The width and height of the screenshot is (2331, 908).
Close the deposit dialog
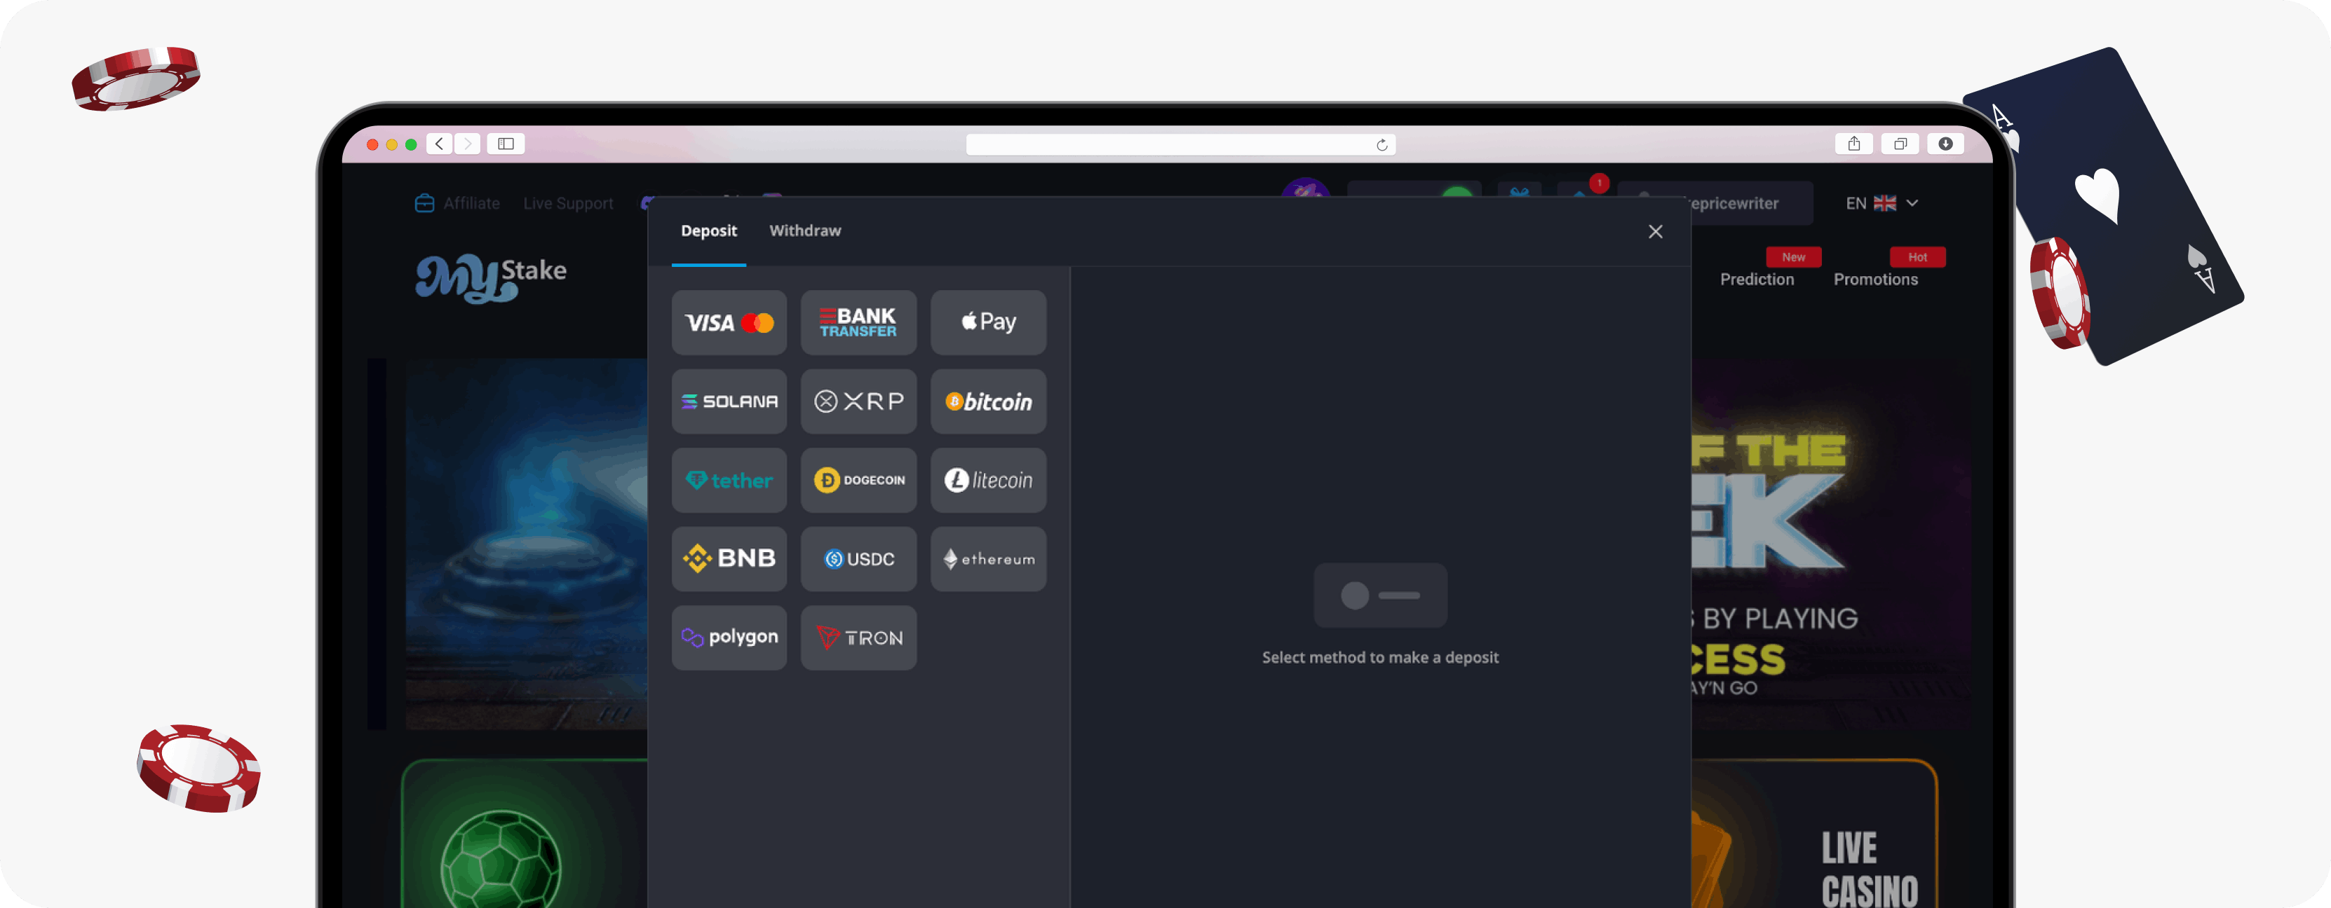(x=1655, y=231)
